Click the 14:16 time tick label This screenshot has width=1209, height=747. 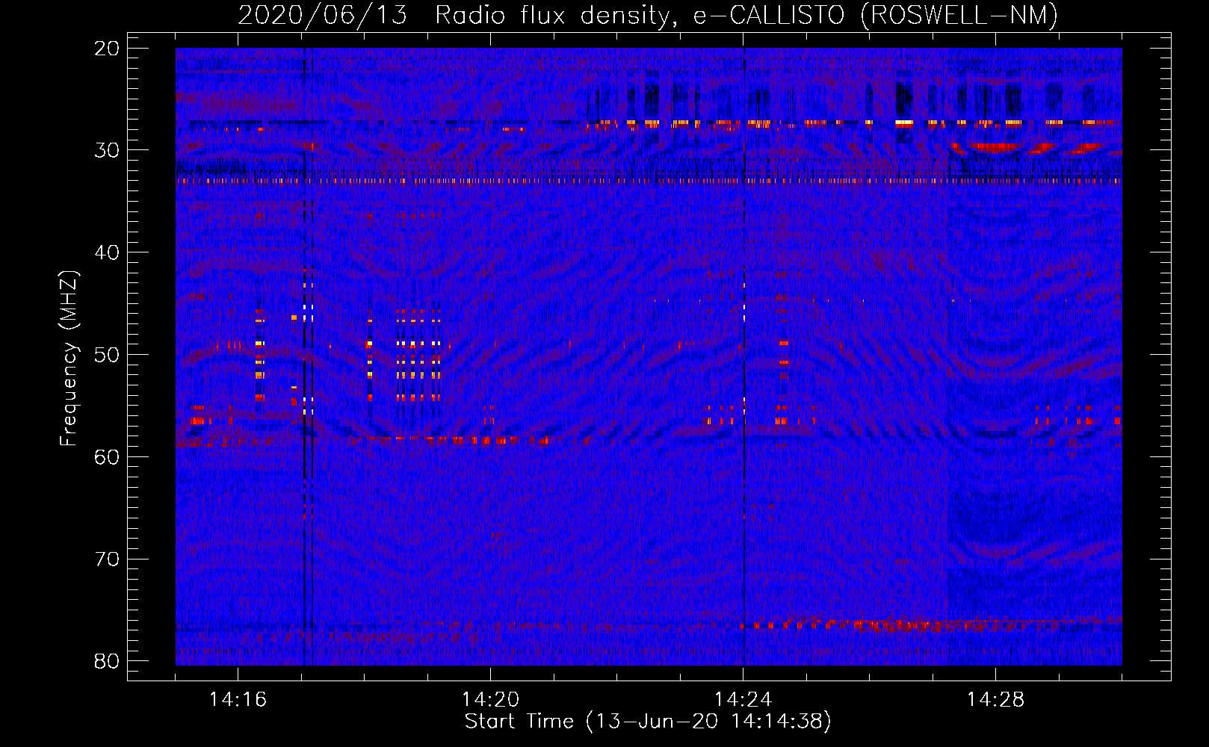pos(238,700)
